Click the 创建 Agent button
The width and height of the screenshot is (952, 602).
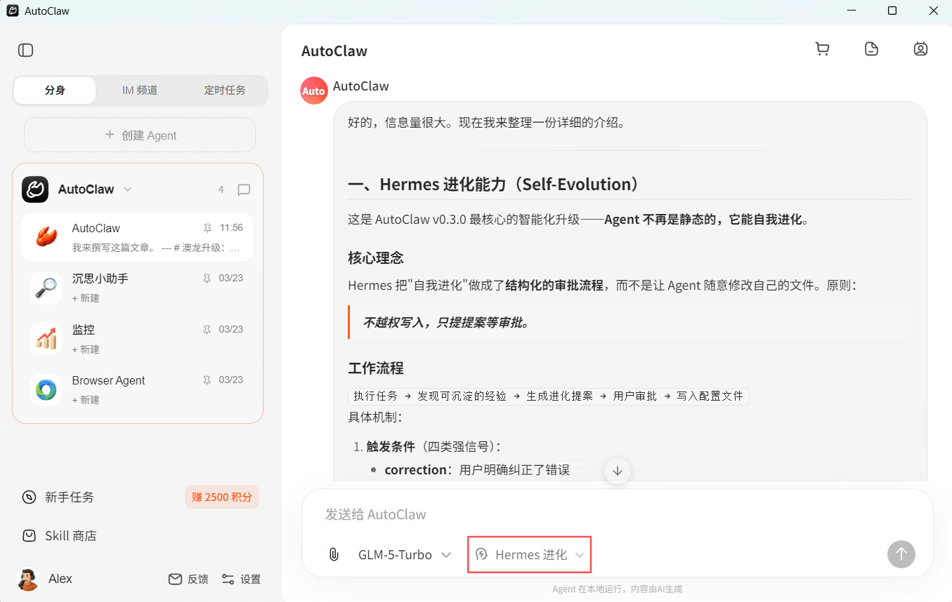pyautogui.click(x=140, y=135)
